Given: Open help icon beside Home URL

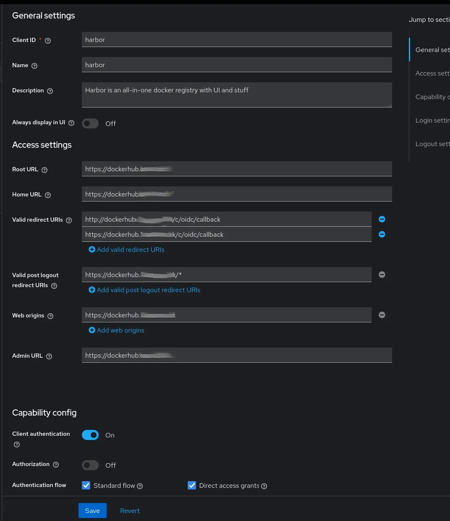Looking at the screenshot, I should pos(48,195).
